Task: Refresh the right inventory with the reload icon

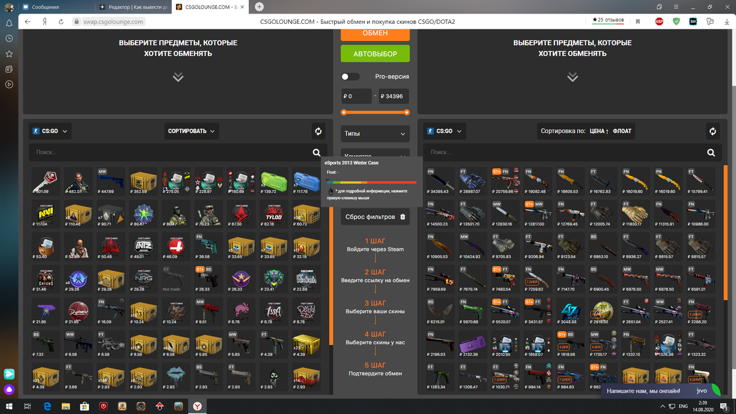Action: point(713,131)
